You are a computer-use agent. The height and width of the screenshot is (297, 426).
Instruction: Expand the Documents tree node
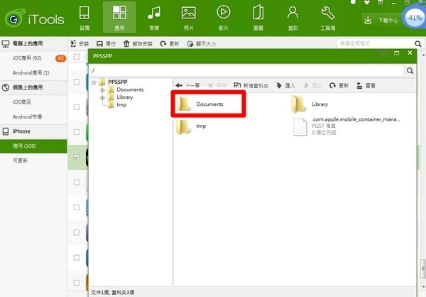[x=102, y=90]
